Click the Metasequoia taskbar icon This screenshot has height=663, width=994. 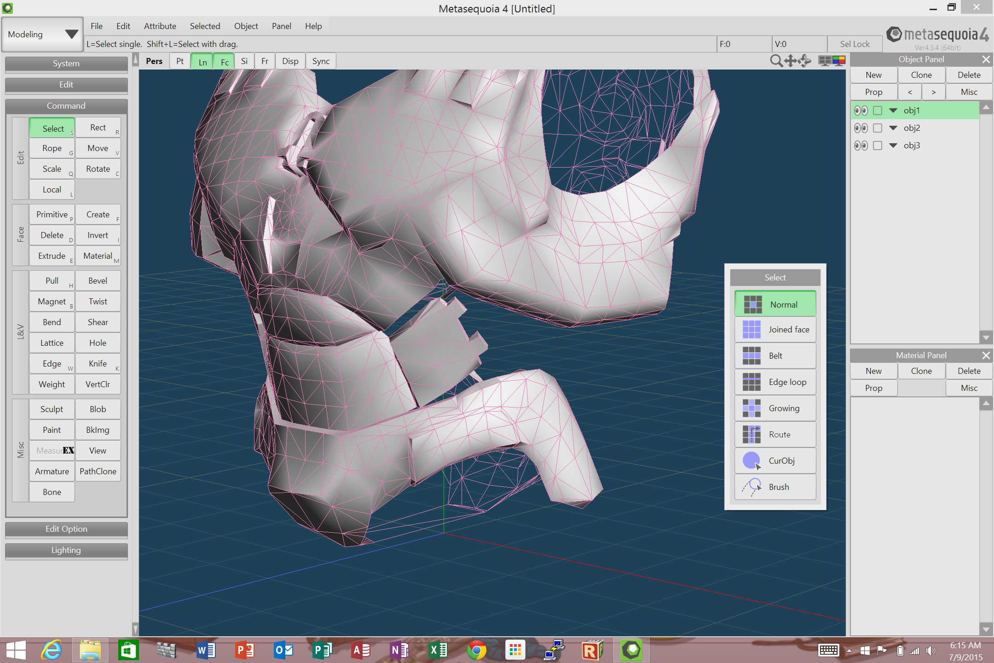(631, 650)
